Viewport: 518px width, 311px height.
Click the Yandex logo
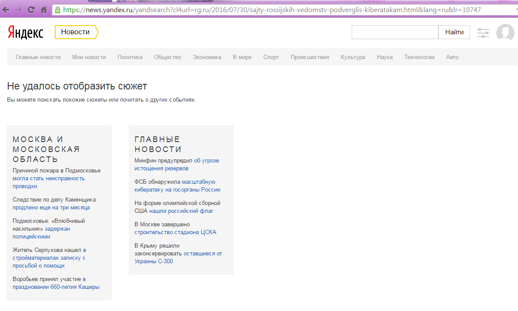[x=25, y=33]
